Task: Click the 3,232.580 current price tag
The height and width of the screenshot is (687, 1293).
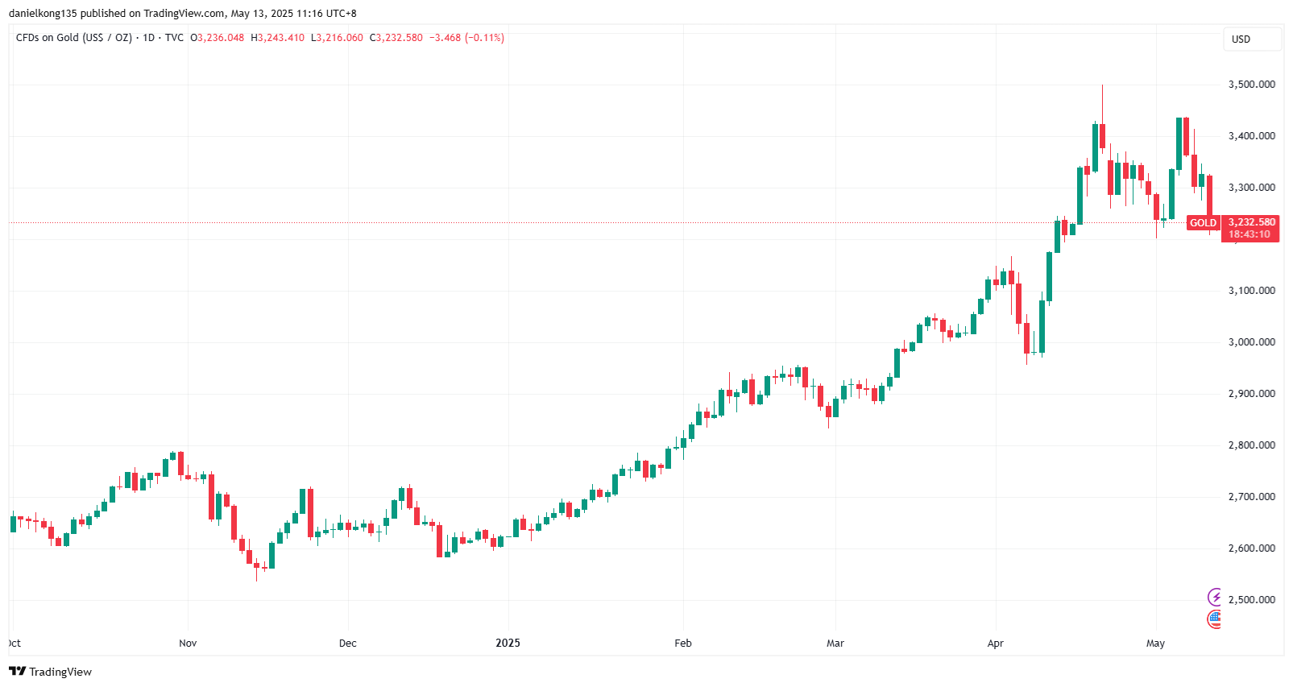Action: (x=1251, y=222)
